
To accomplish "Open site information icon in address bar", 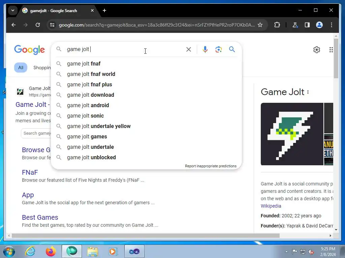I will pyautogui.click(x=52, y=25).
